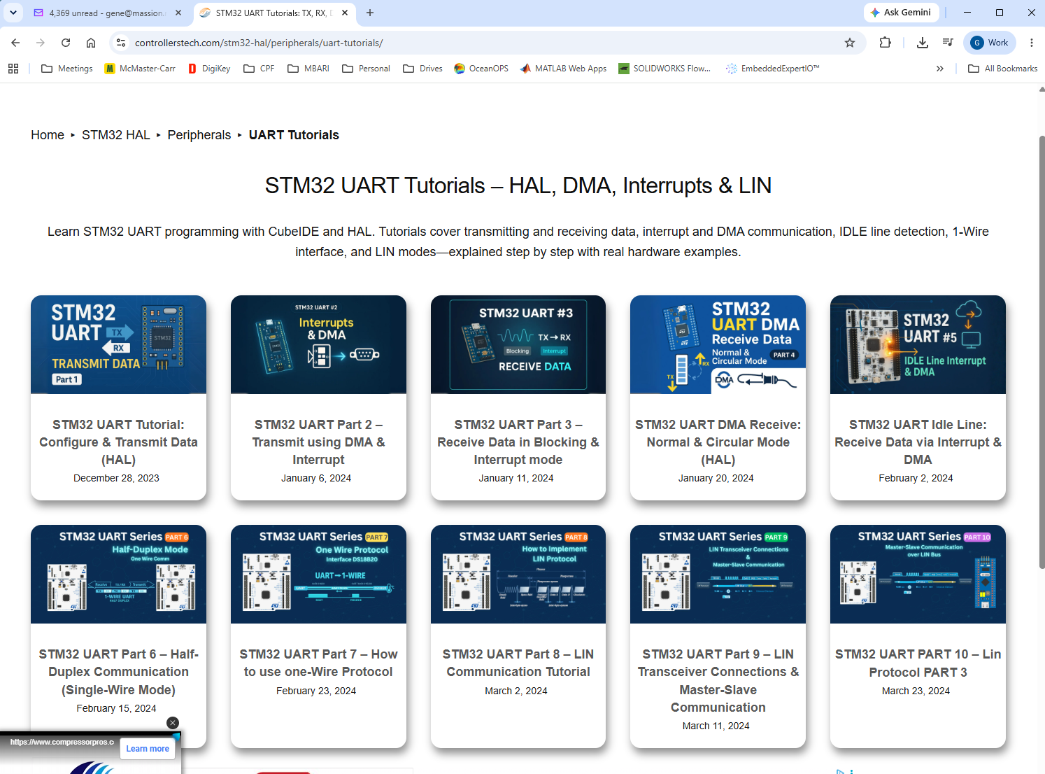Open the PART 10 LIN Bus thumbnail

[918, 574]
